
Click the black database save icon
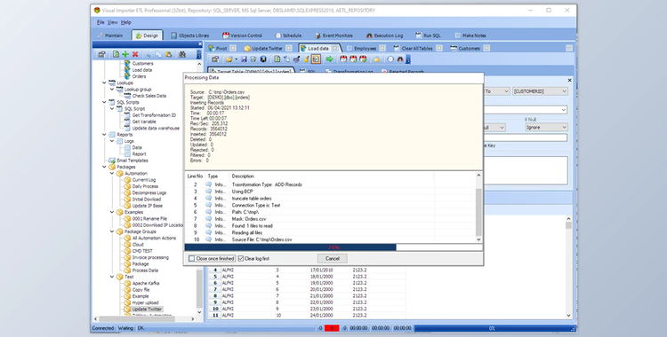point(263,59)
